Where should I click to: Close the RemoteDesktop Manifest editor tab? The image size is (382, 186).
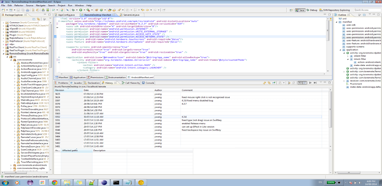pos(113,15)
